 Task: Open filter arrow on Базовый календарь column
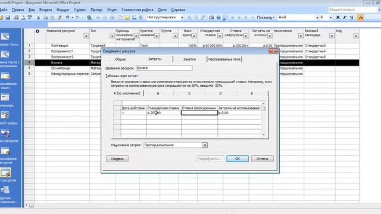[332, 36]
